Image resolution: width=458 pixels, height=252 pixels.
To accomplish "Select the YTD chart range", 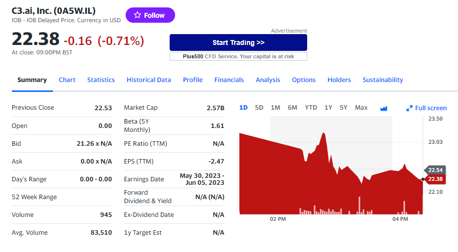I will point(311,108).
